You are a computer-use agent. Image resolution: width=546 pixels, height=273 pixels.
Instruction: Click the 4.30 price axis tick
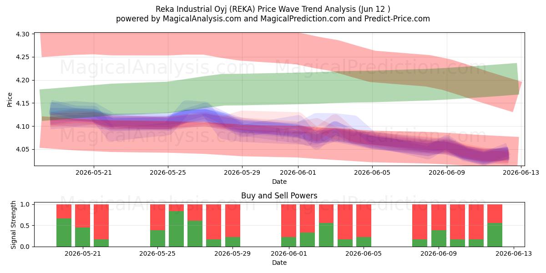pos(23,34)
